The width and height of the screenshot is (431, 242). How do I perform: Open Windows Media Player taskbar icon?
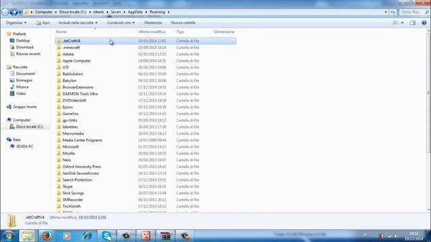coord(67,236)
